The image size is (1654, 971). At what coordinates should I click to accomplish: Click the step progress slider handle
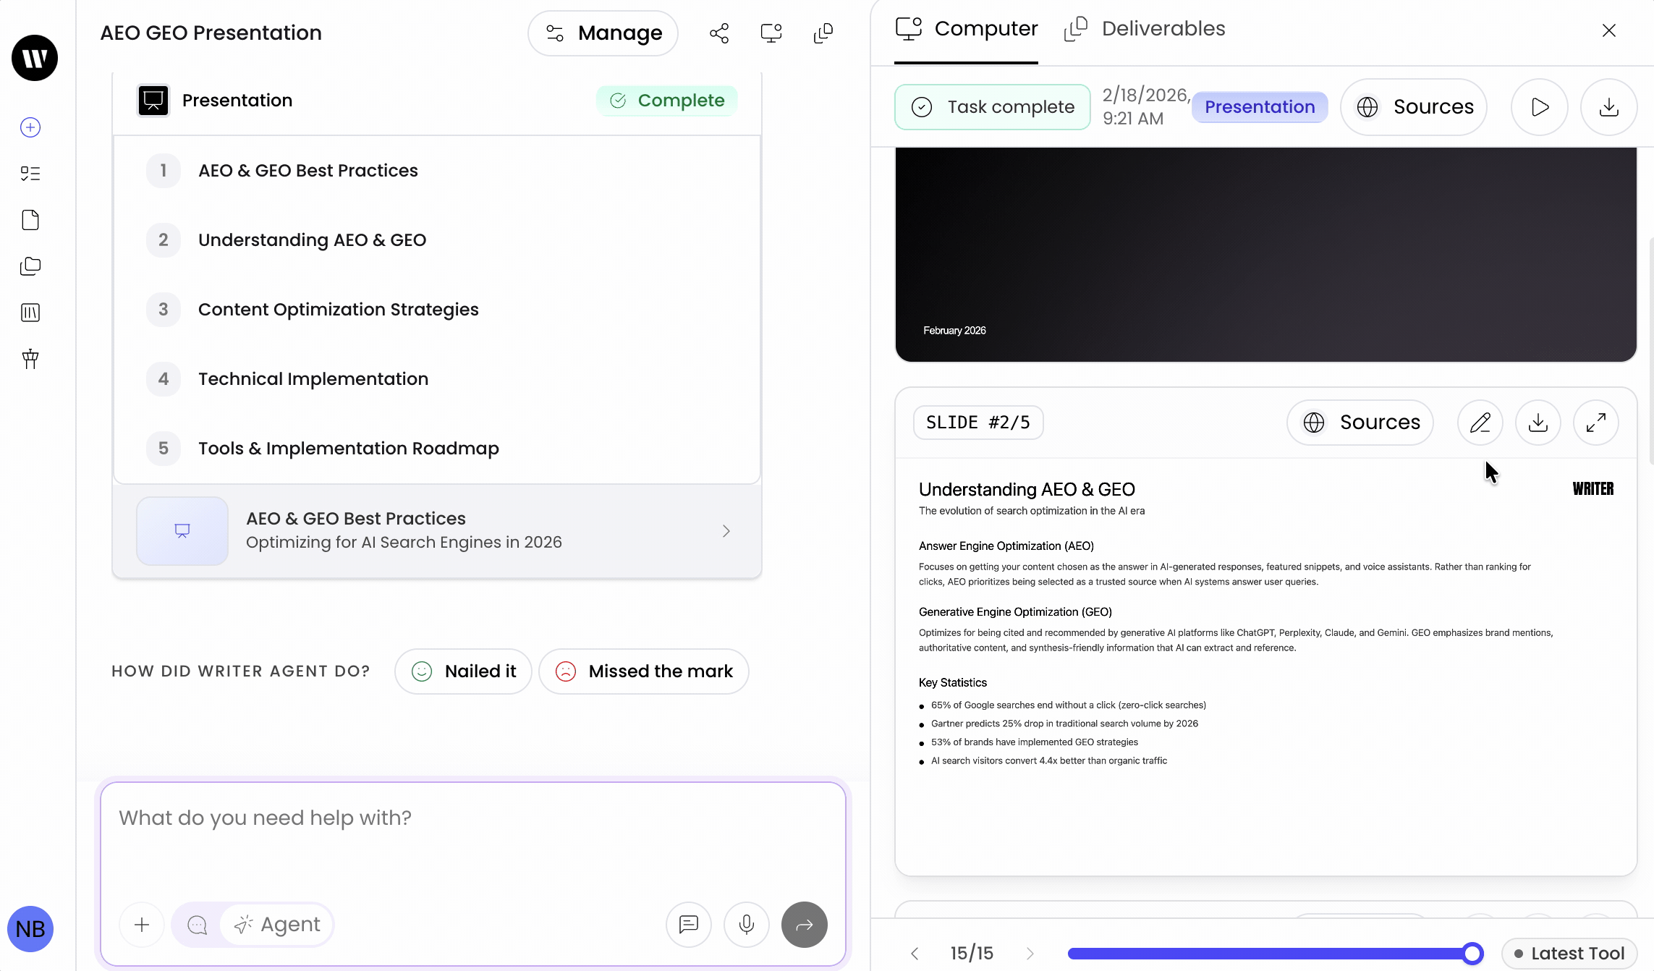pos(1472,953)
